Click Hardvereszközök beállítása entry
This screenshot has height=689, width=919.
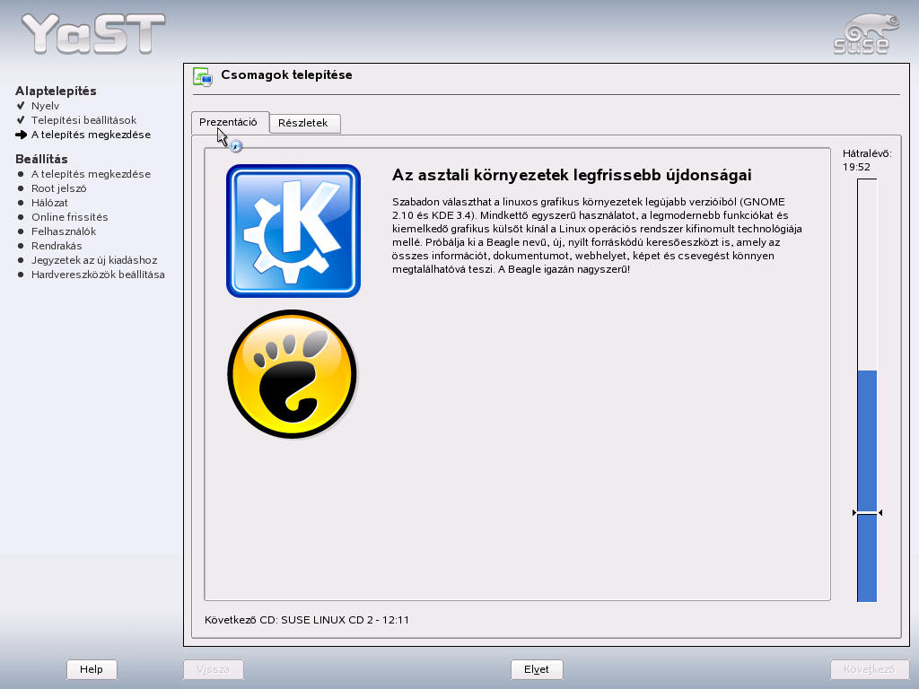point(98,275)
